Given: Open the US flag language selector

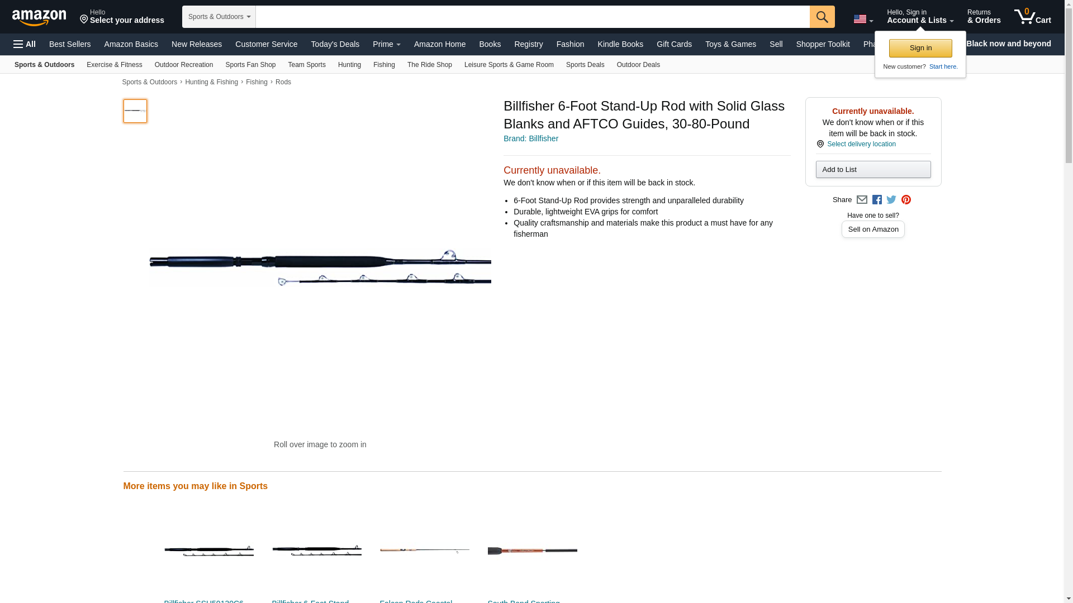Looking at the screenshot, I should 863,19.
